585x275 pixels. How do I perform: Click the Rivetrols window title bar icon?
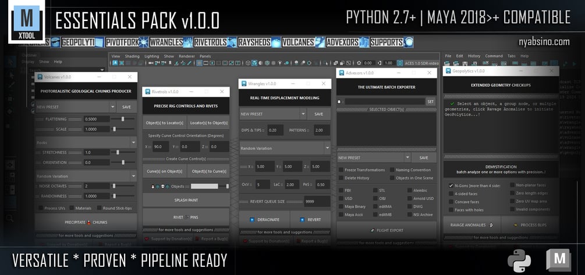(147, 92)
